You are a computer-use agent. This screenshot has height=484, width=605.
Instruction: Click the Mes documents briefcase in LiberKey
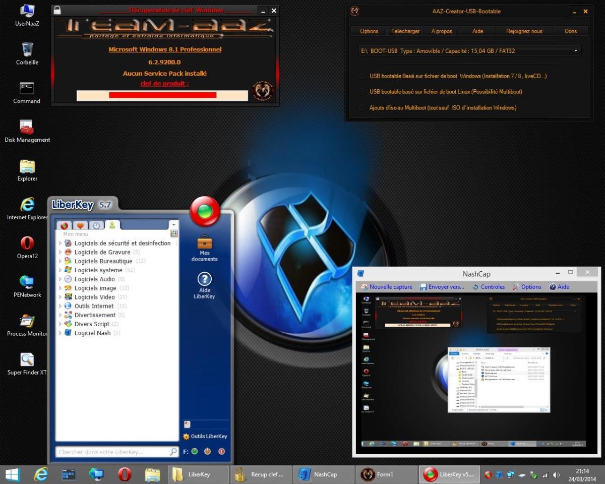(204, 248)
